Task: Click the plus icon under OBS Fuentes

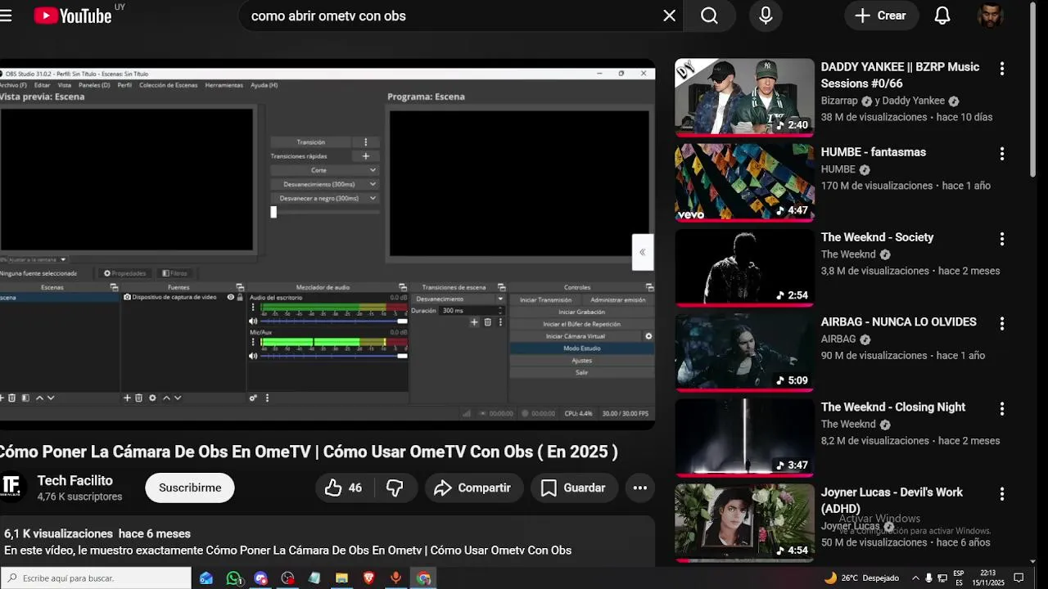Action: [127, 398]
